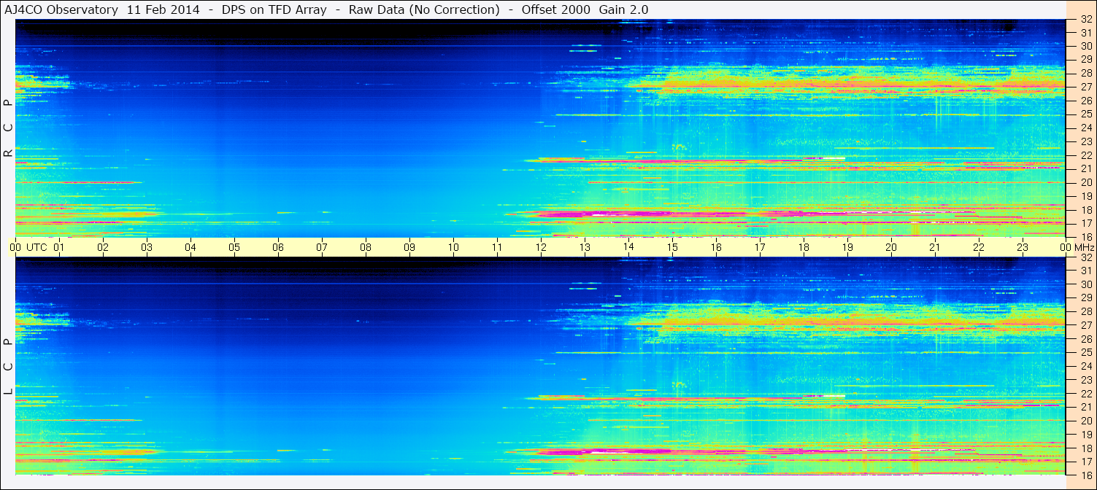Click hour 23 on the time axis
The width and height of the screenshot is (1097, 490).
click(x=1023, y=247)
